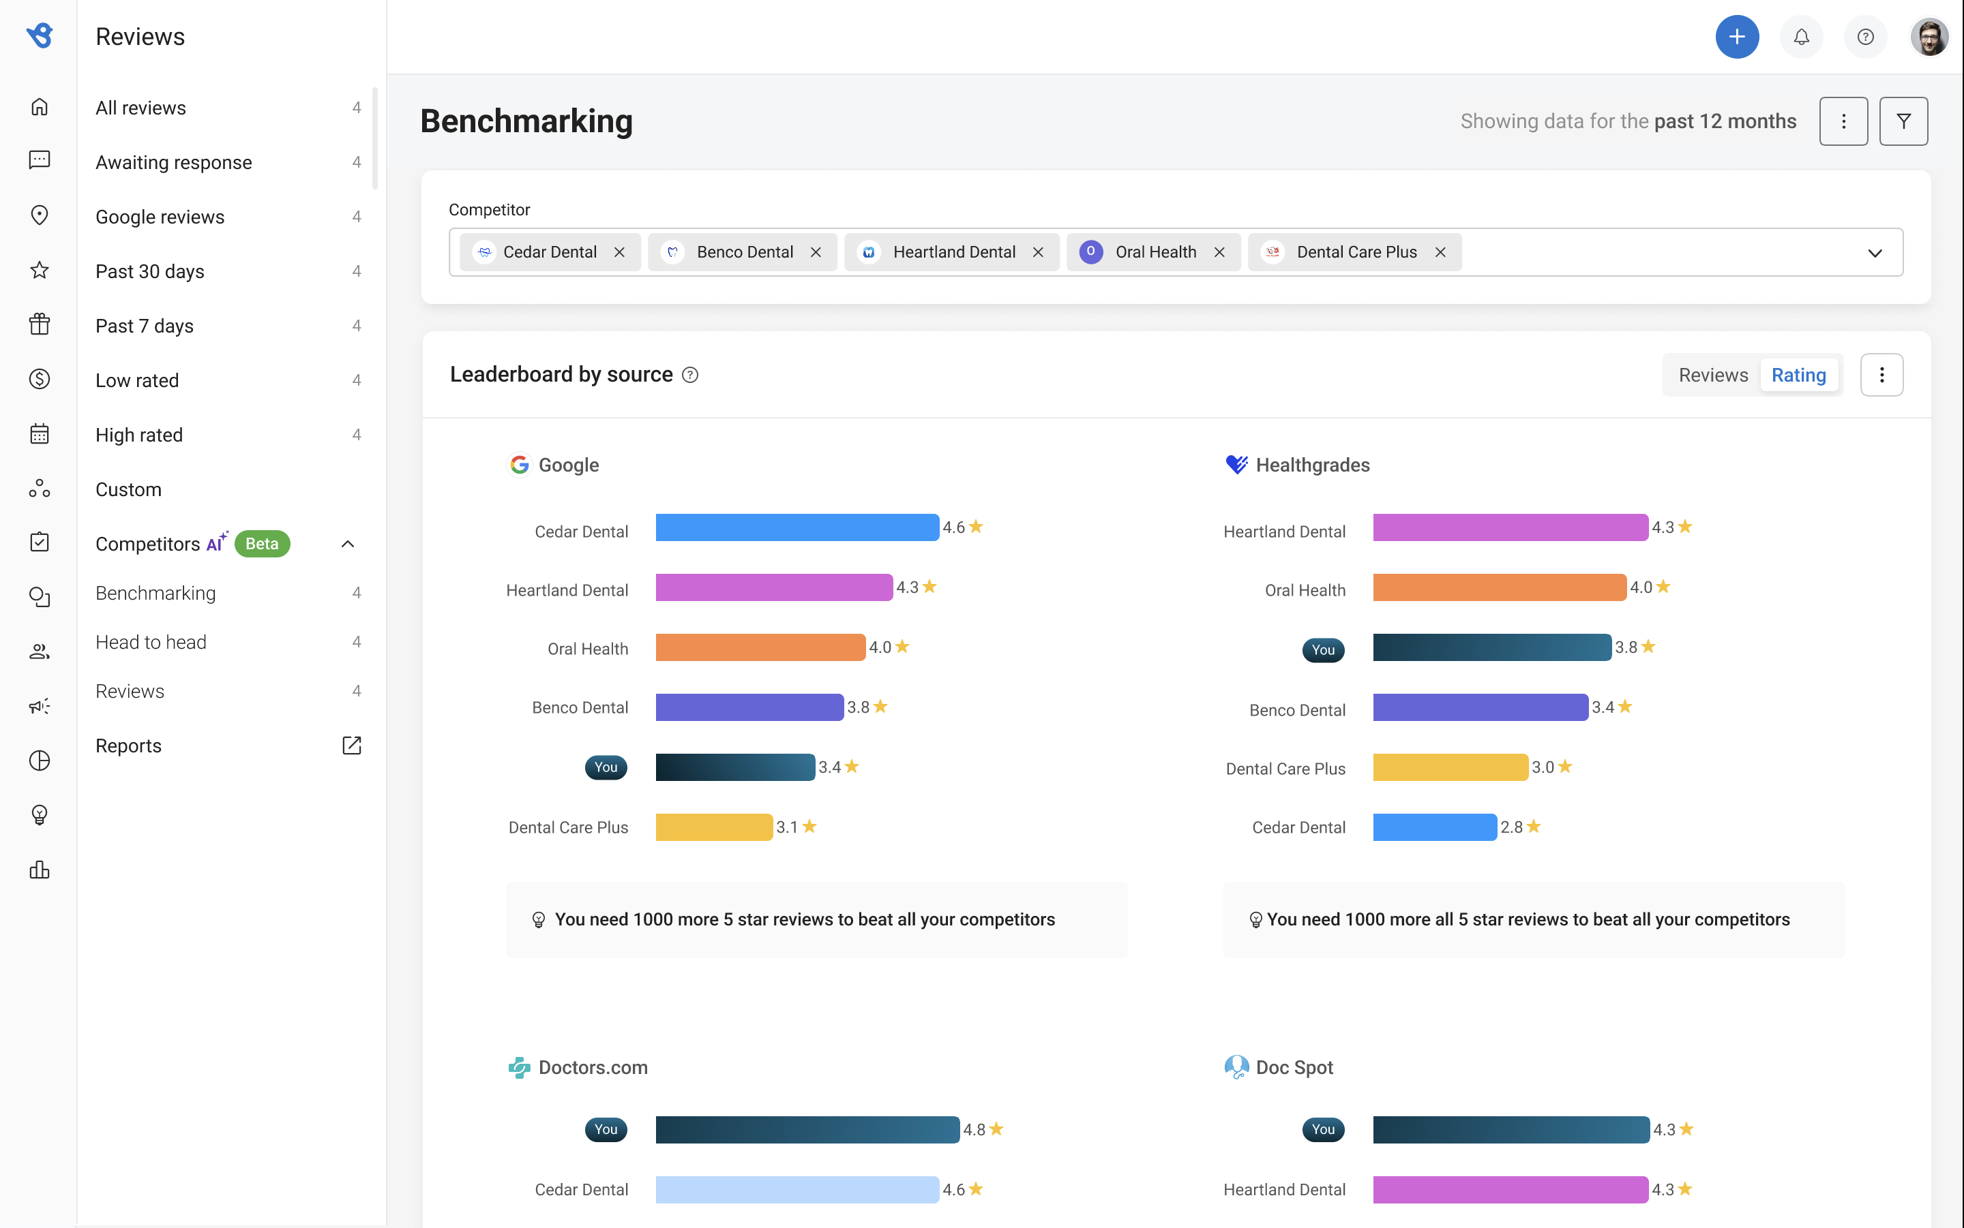The image size is (1964, 1228).
Task: Expand the Competitor dropdown arrow
Action: (1875, 253)
